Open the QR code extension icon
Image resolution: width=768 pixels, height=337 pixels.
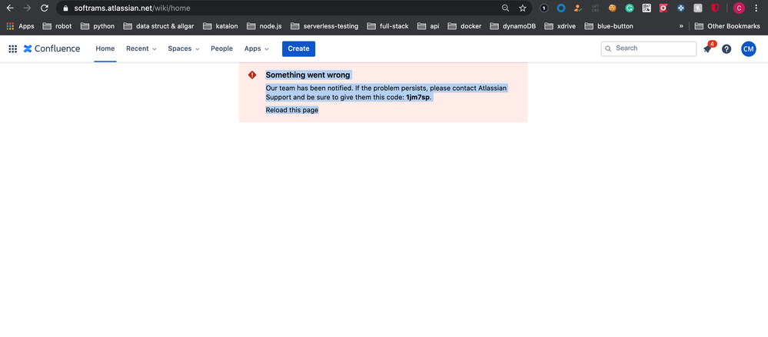point(647,8)
